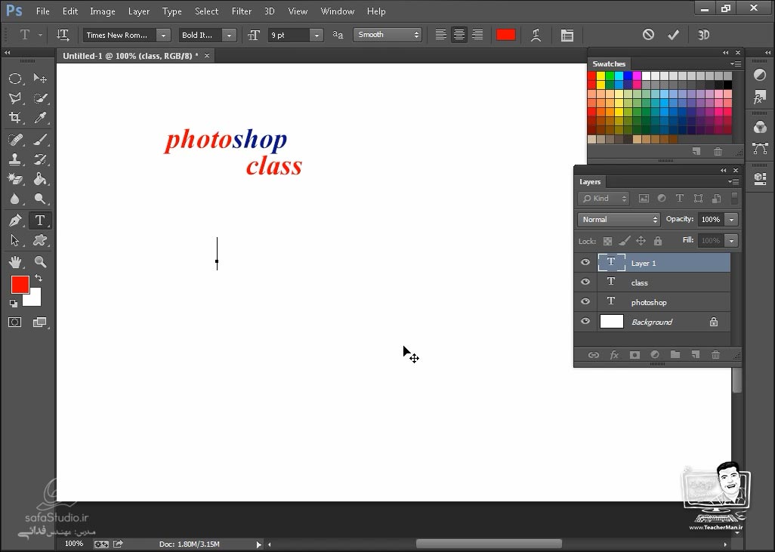The width and height of the screenshot is (775, 552).
Task: Open the Image menu
Action: tap(102, 11)
